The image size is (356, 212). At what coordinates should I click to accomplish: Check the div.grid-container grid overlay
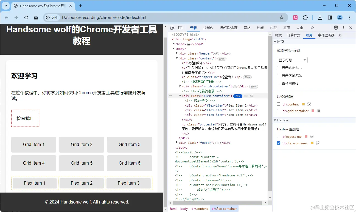tap(279, 111)
